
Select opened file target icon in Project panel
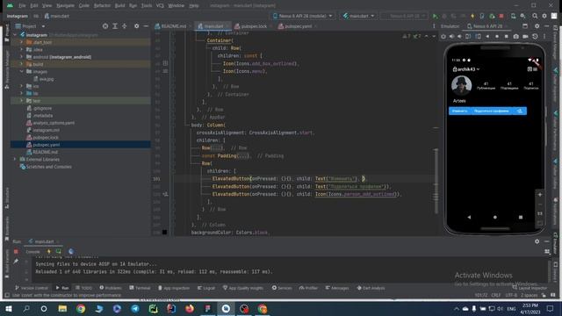point(105,26)
